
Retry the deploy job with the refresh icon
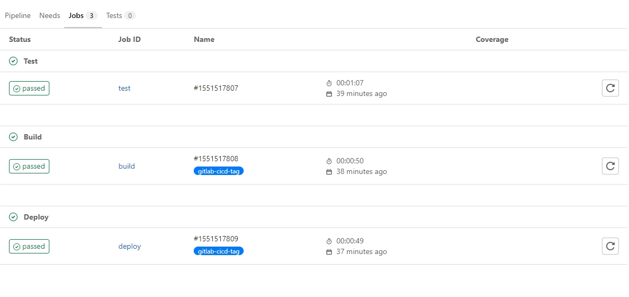610,246
